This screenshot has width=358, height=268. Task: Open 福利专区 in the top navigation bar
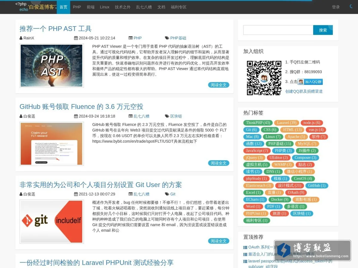(179, 7)
